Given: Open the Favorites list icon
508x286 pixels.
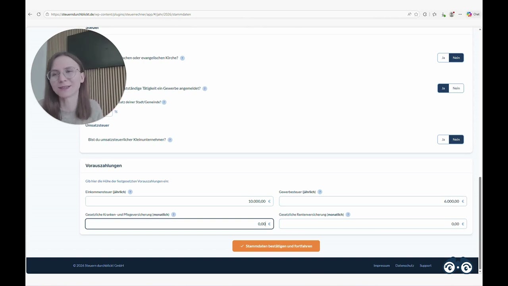Looking at the screenshot, I should click(x=434, y=14).
